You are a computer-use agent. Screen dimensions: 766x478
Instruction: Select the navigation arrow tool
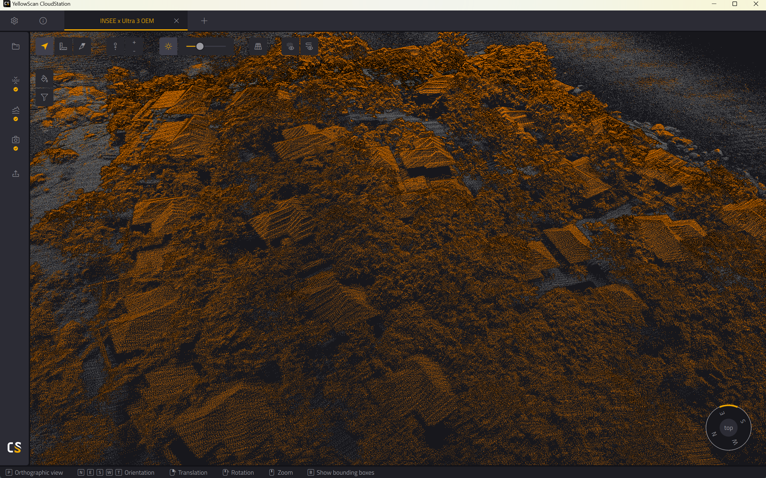pyautogui.click(x=45, y=47)
